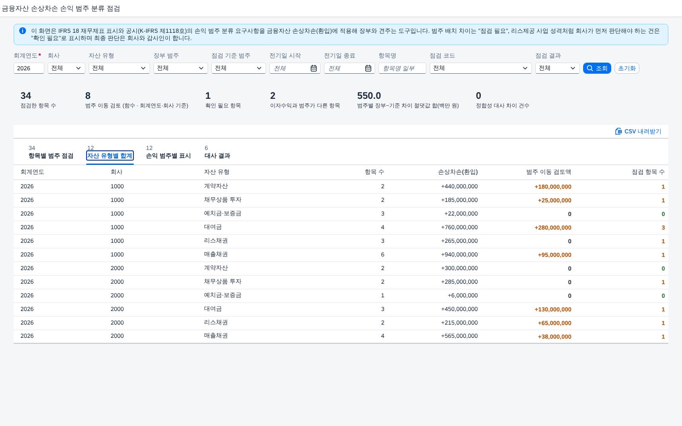This screenshot has width=682, height=426.
Task: Switch to the 항목별 범주 점검 tab
Action: [x=51, y=153]
